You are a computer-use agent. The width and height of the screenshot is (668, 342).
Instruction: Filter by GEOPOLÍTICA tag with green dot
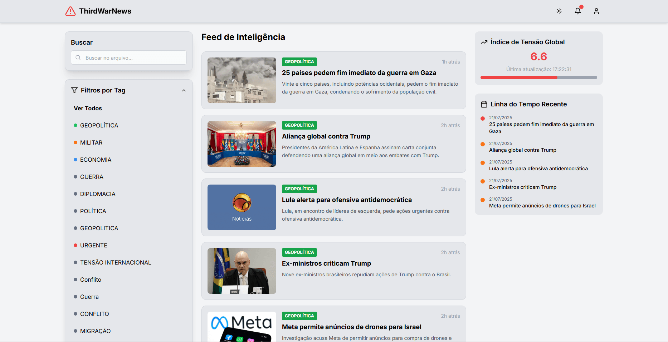[99, 125]
